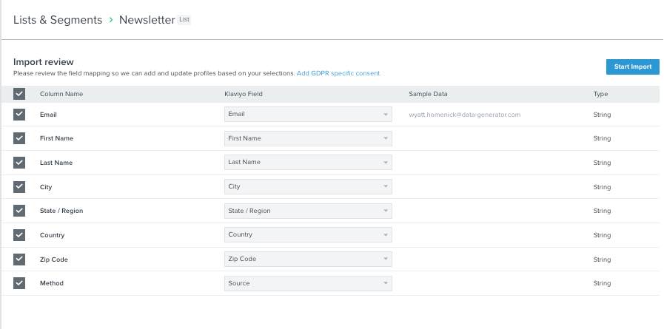Screen dimensions: 664x329
Task: Uncheck the Country row checkbox
Action: point(19,235)
